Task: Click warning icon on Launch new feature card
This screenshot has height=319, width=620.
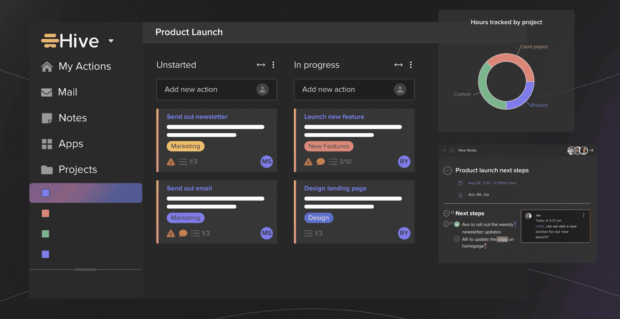Action: 308,162
